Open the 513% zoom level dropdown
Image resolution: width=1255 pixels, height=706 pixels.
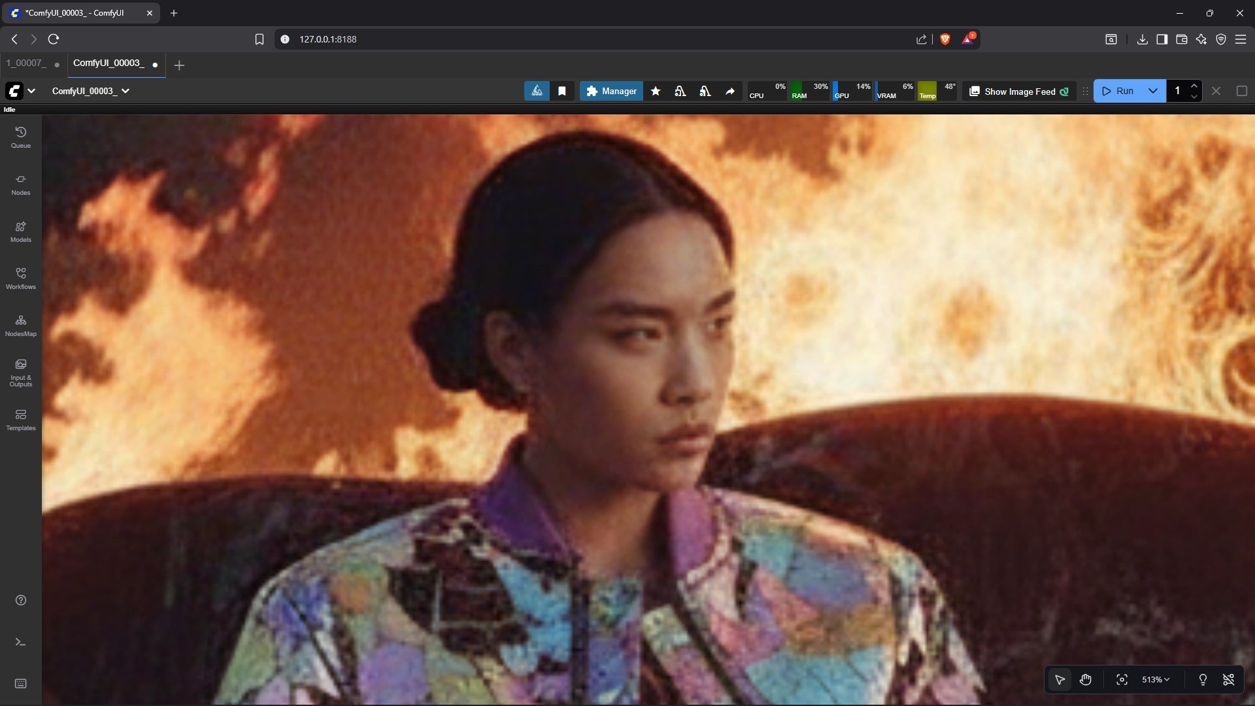[1155, 680]
